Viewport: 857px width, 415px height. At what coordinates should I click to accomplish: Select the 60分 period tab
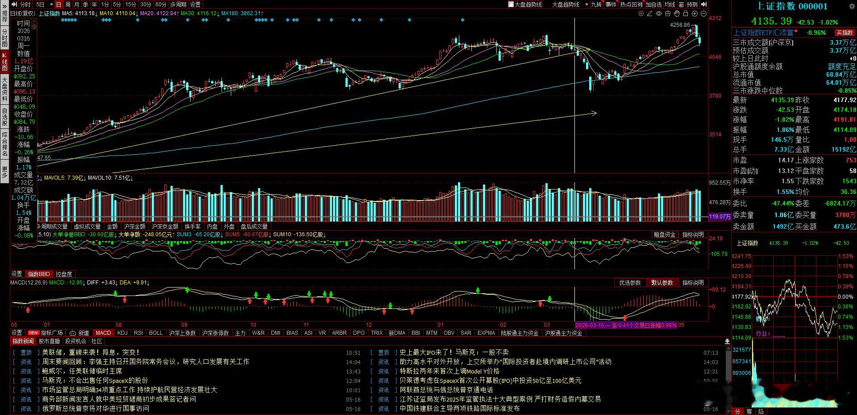161,4
